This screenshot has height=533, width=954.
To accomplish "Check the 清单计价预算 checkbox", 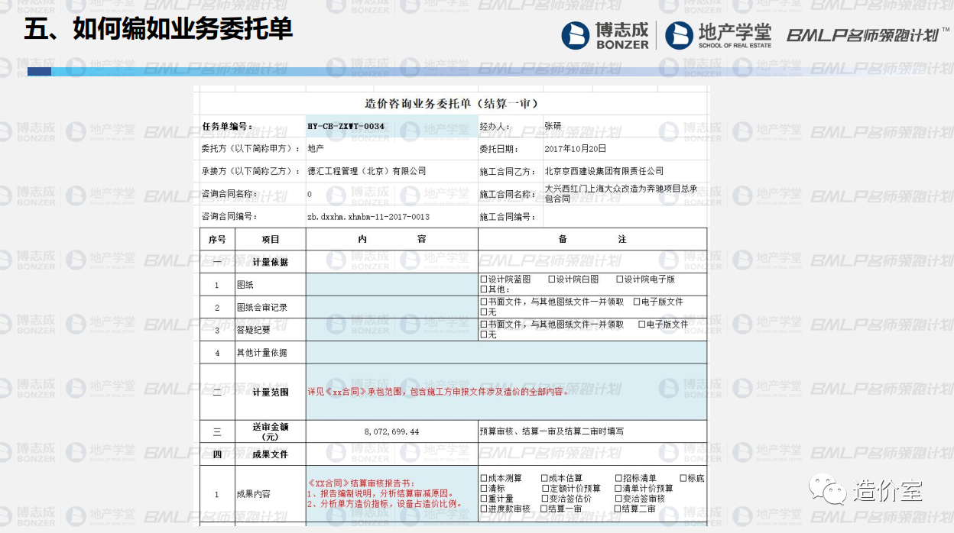I will 618,489.
